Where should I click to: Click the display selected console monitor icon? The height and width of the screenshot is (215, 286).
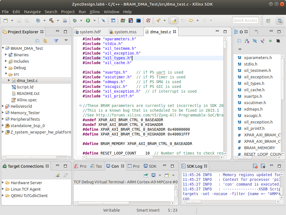pos(154,175)
